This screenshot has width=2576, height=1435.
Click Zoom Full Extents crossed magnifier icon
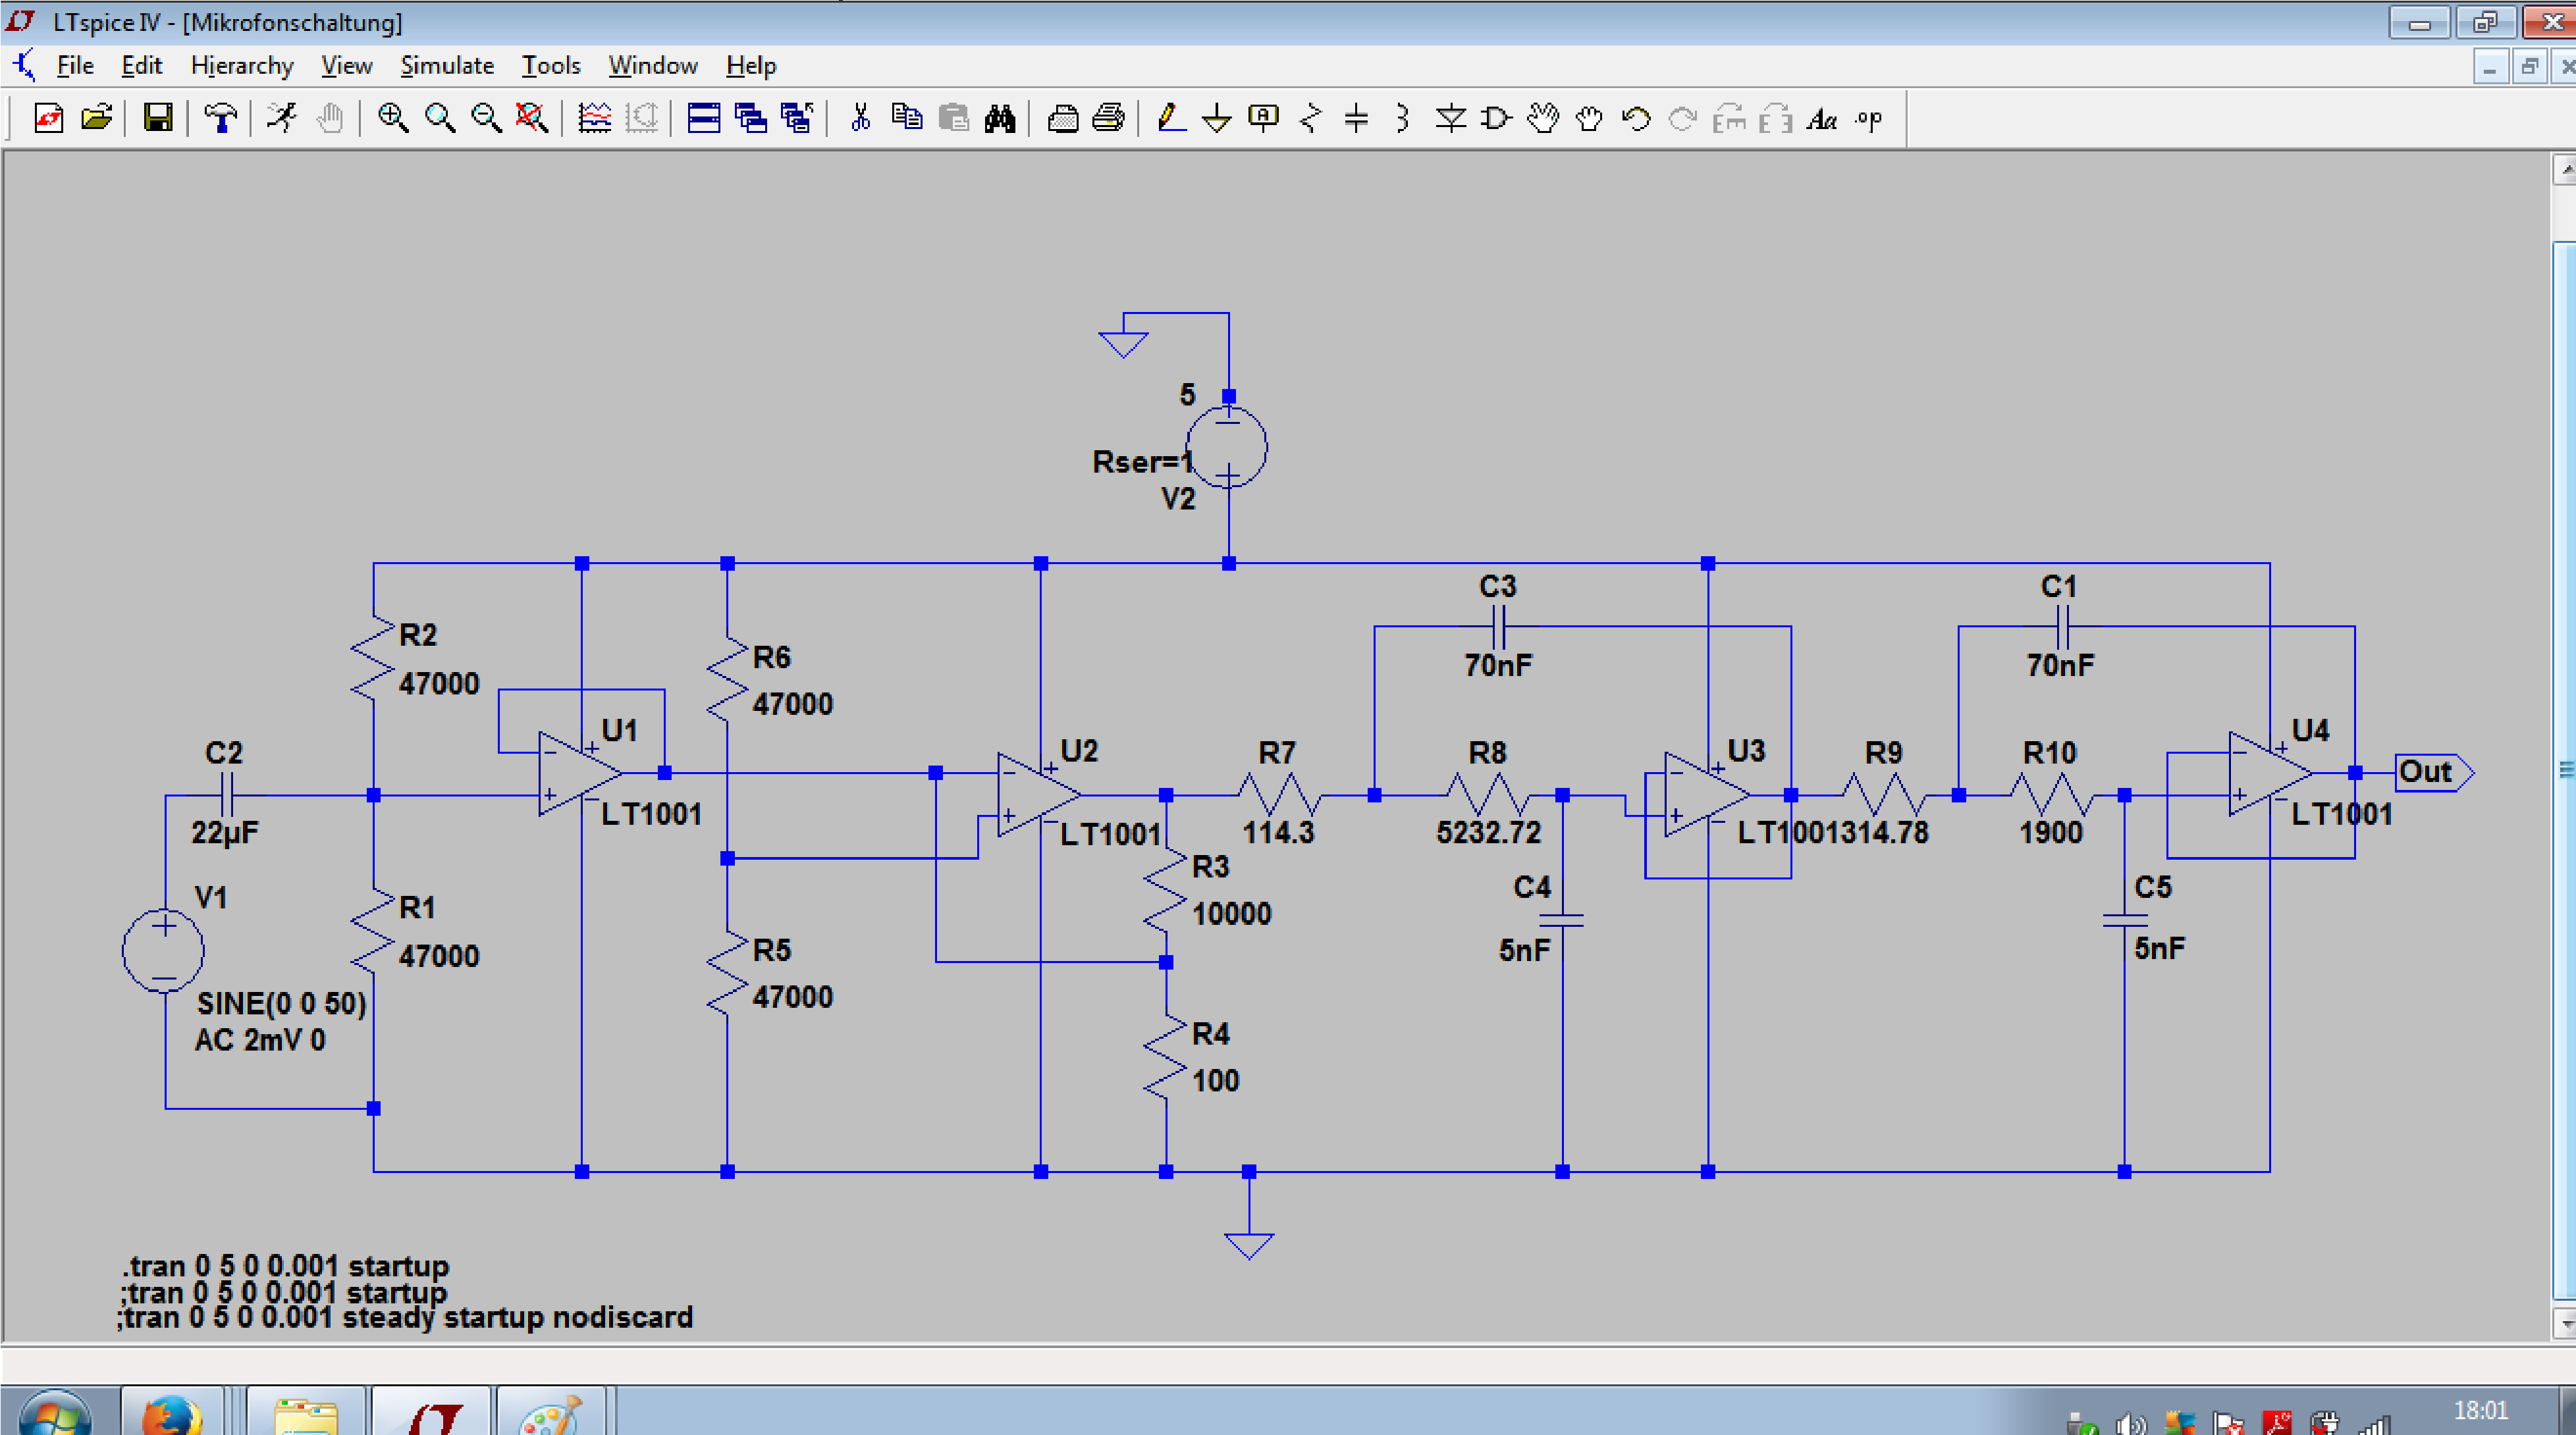532,118
